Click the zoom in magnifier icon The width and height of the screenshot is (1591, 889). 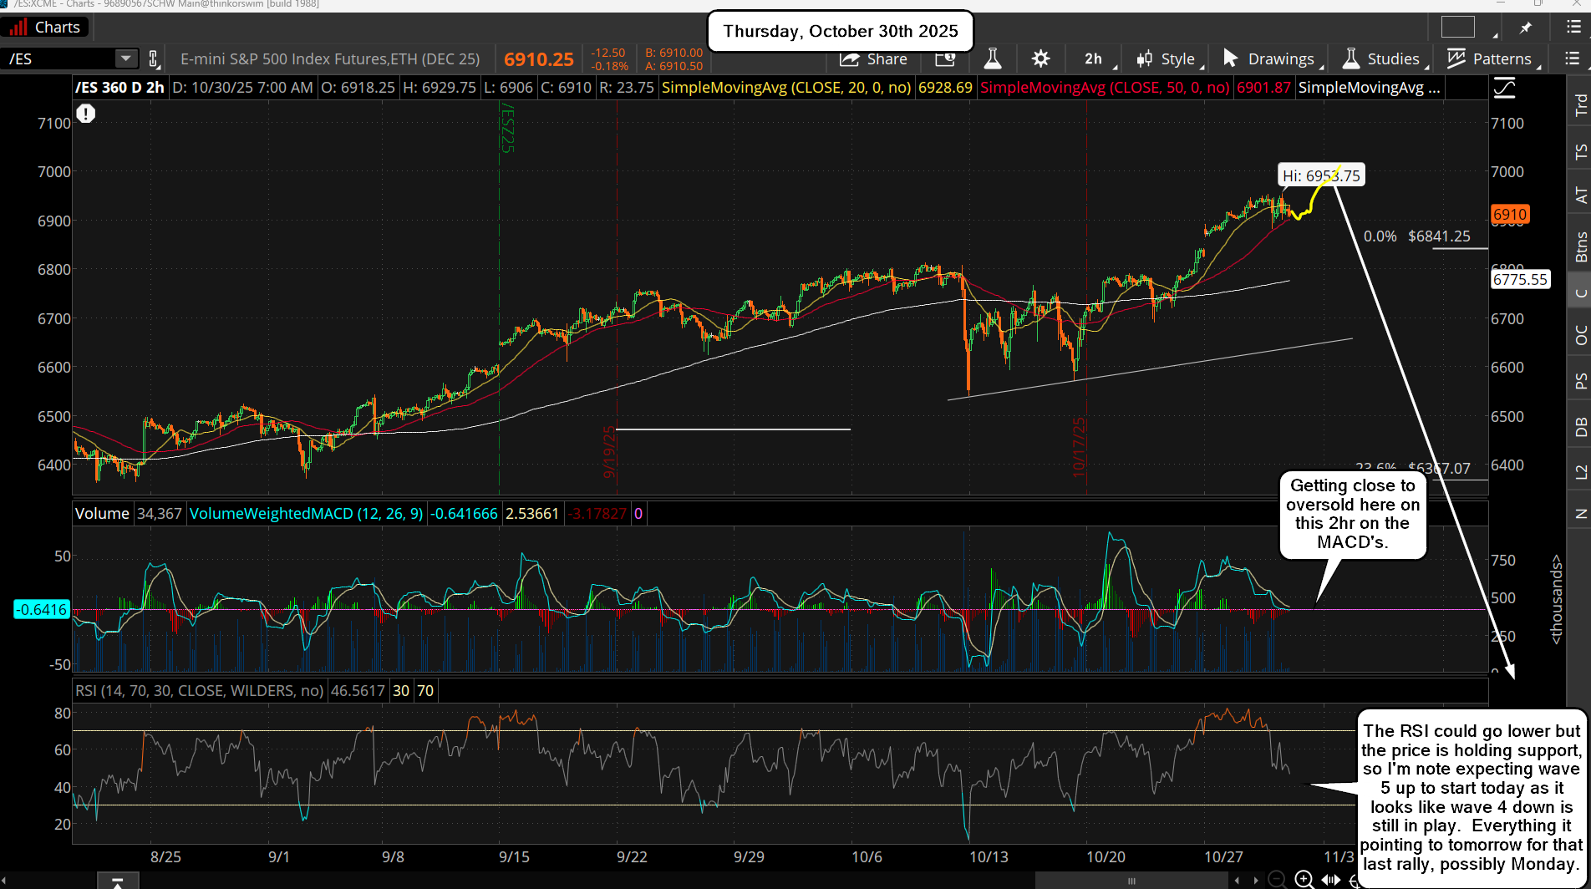(x=1304, y=879)
